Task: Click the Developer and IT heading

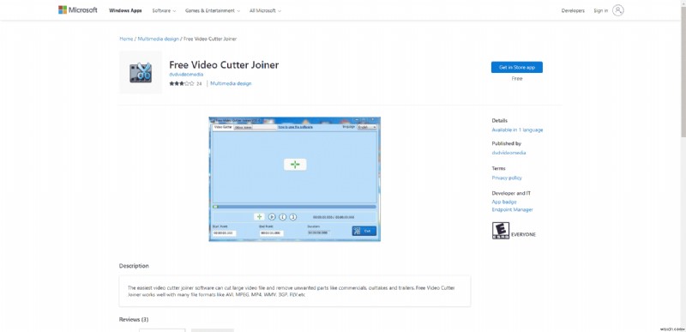Action: (x=511, y=193)
